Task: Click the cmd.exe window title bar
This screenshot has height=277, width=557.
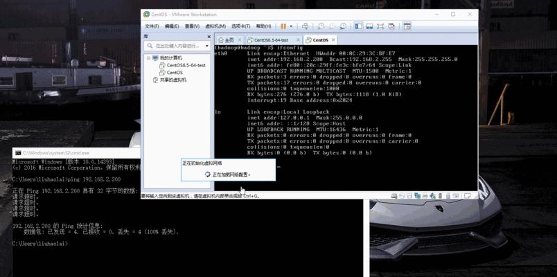Action: pos(76,153)
